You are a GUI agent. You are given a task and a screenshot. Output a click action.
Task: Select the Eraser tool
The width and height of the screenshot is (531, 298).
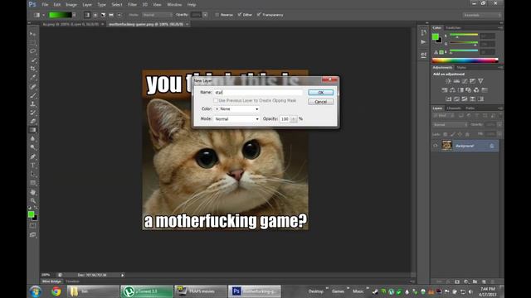click(x=32, y=122)
